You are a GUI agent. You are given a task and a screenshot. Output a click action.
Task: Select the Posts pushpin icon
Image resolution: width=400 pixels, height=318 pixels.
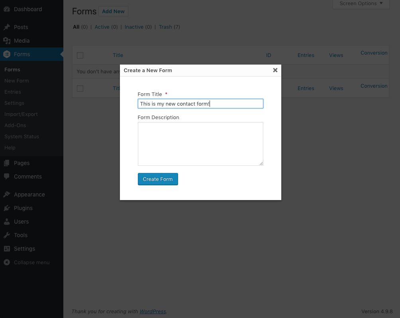7,27
